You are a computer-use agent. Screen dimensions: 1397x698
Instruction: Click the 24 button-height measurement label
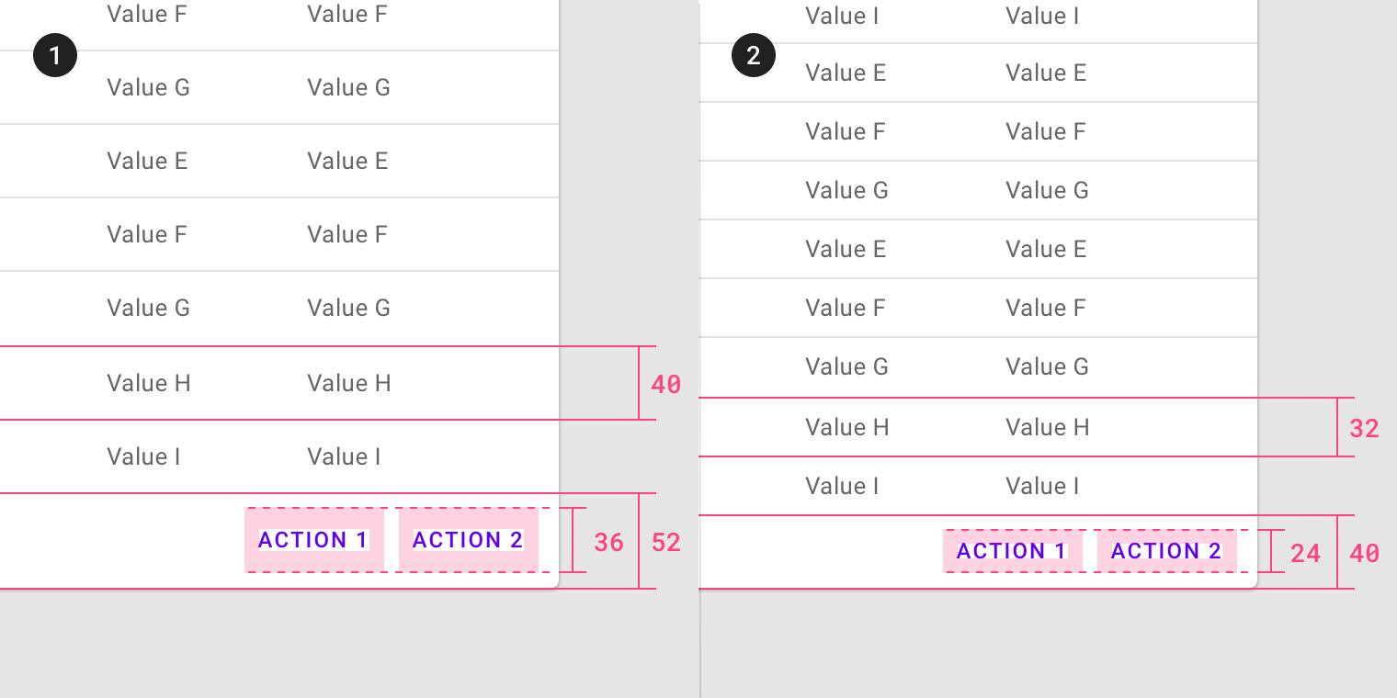click(x=1306, y=554)
